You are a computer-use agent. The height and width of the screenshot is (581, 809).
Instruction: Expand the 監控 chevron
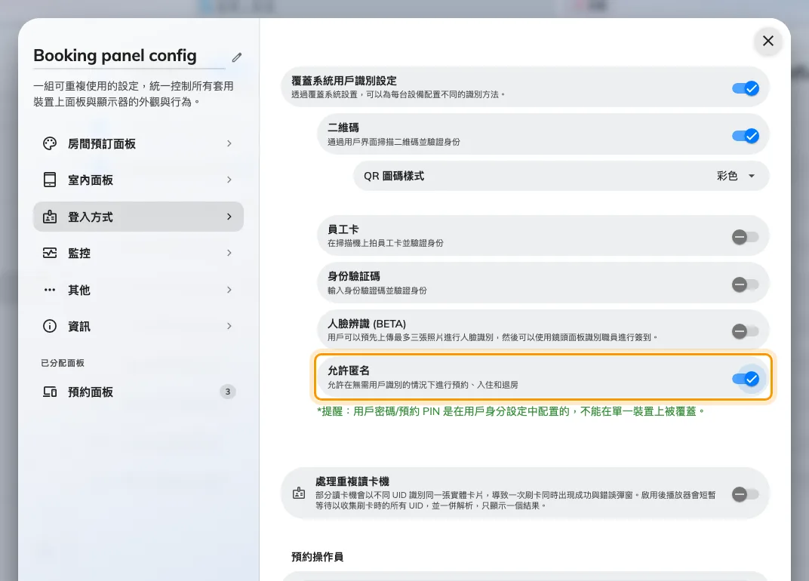(x=229, y=253)
